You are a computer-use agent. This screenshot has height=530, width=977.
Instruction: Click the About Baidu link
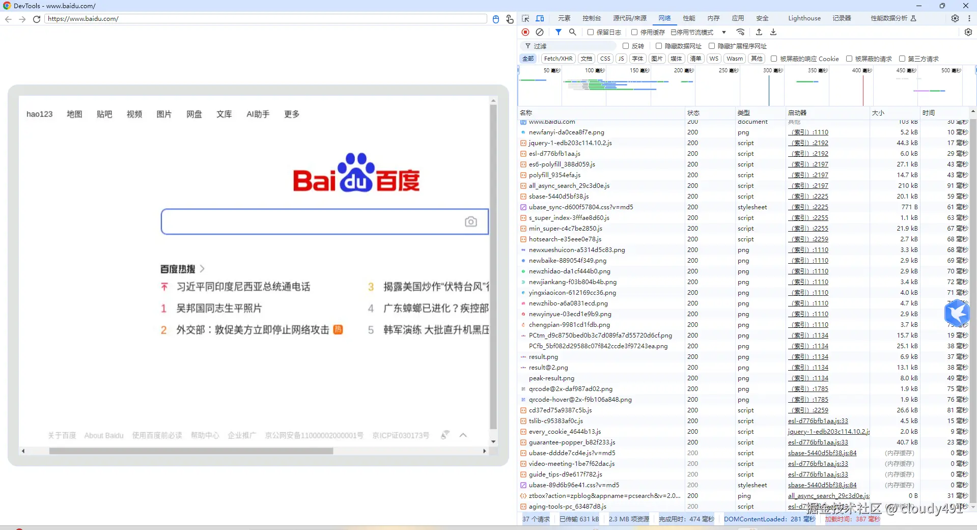click(104, 435)
